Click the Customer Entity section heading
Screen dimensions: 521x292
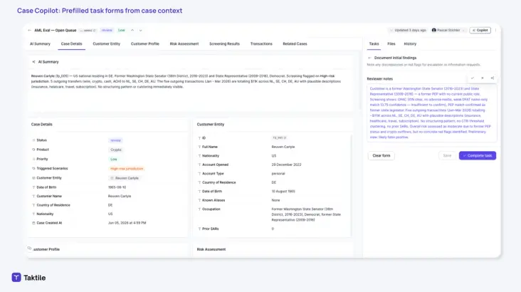(x=211, y=125)
